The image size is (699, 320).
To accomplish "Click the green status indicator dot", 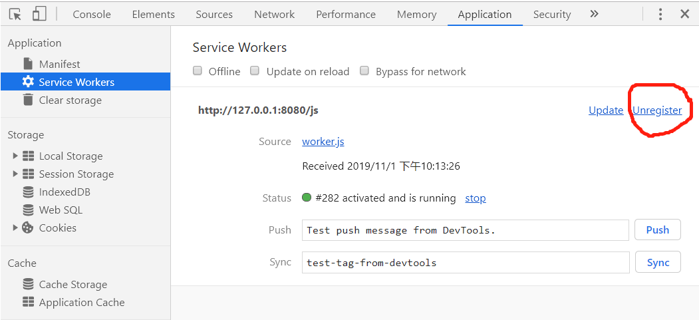I will [x=306, y=198].
